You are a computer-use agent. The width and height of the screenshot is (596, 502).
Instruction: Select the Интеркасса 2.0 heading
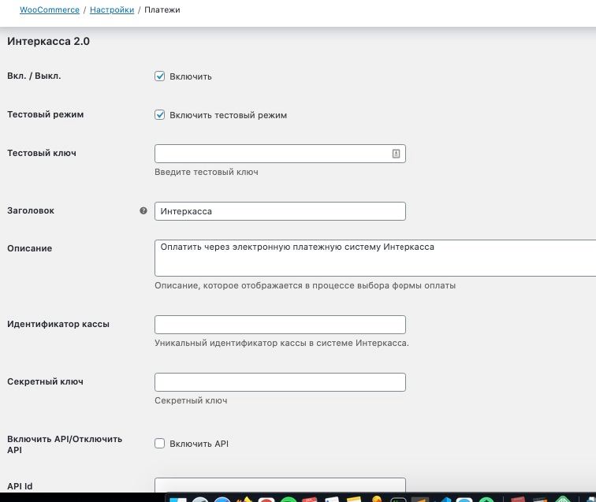[48, 41]
